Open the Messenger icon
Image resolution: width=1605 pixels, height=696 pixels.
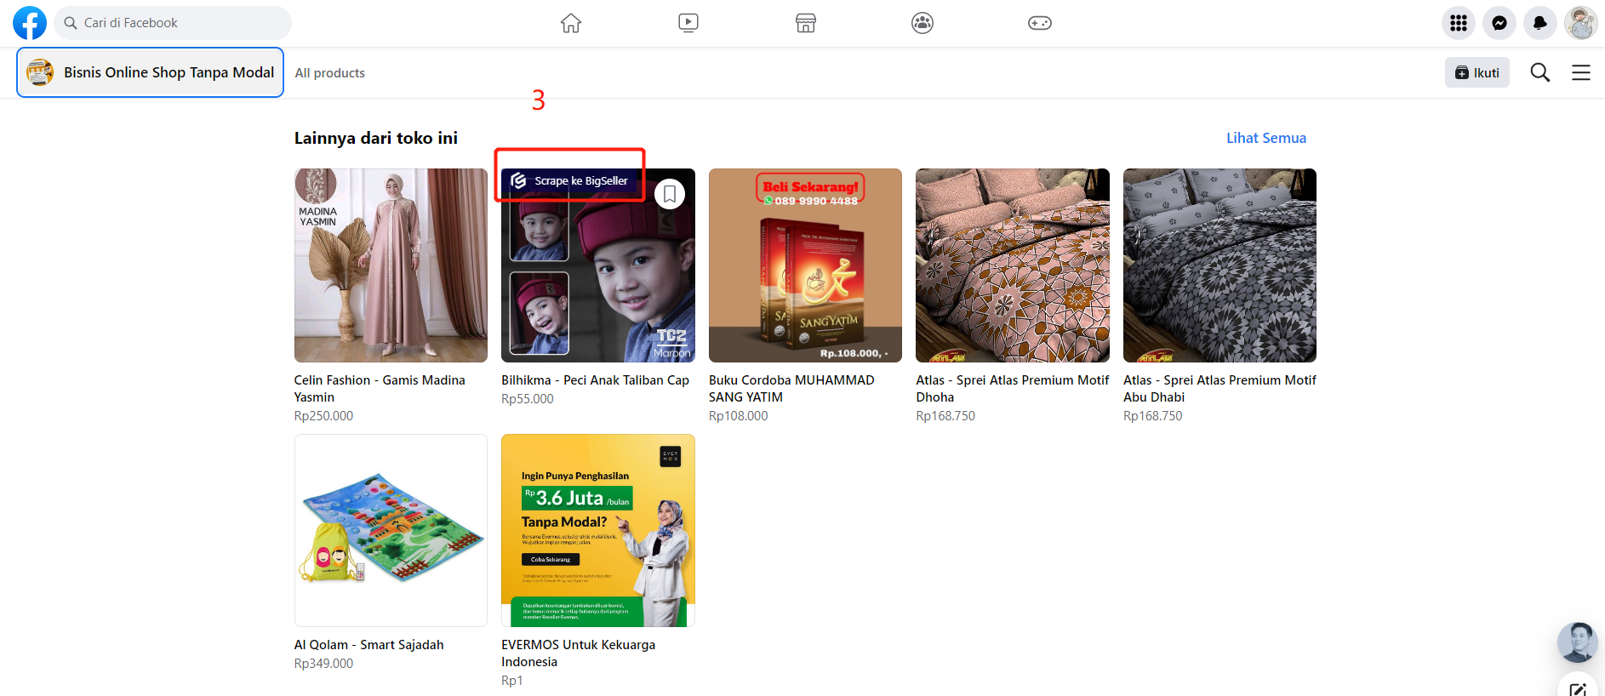(x=1499, y=23)
